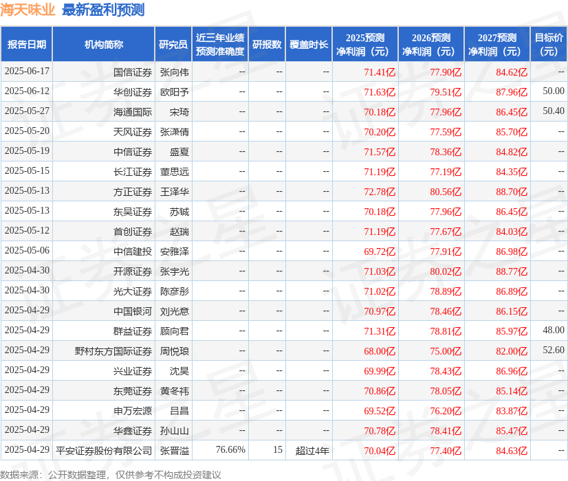
Task: Click the 69.72亿 profit value
Action: pyautogui.click(x=380, y=251)
